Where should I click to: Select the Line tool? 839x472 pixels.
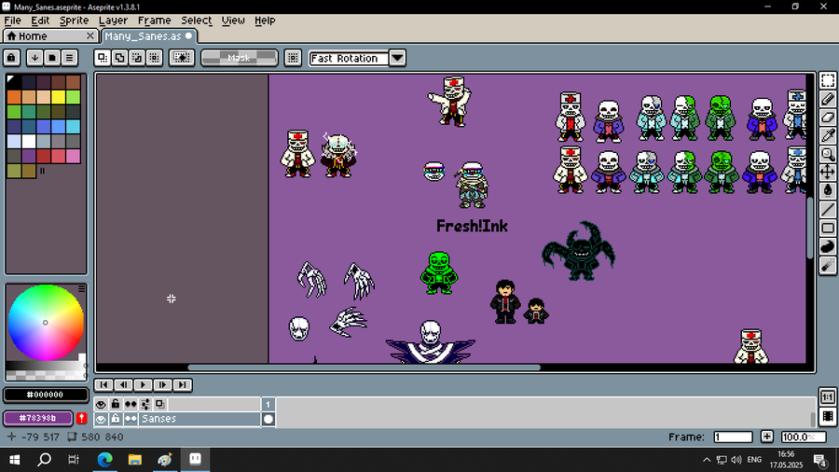827,210
